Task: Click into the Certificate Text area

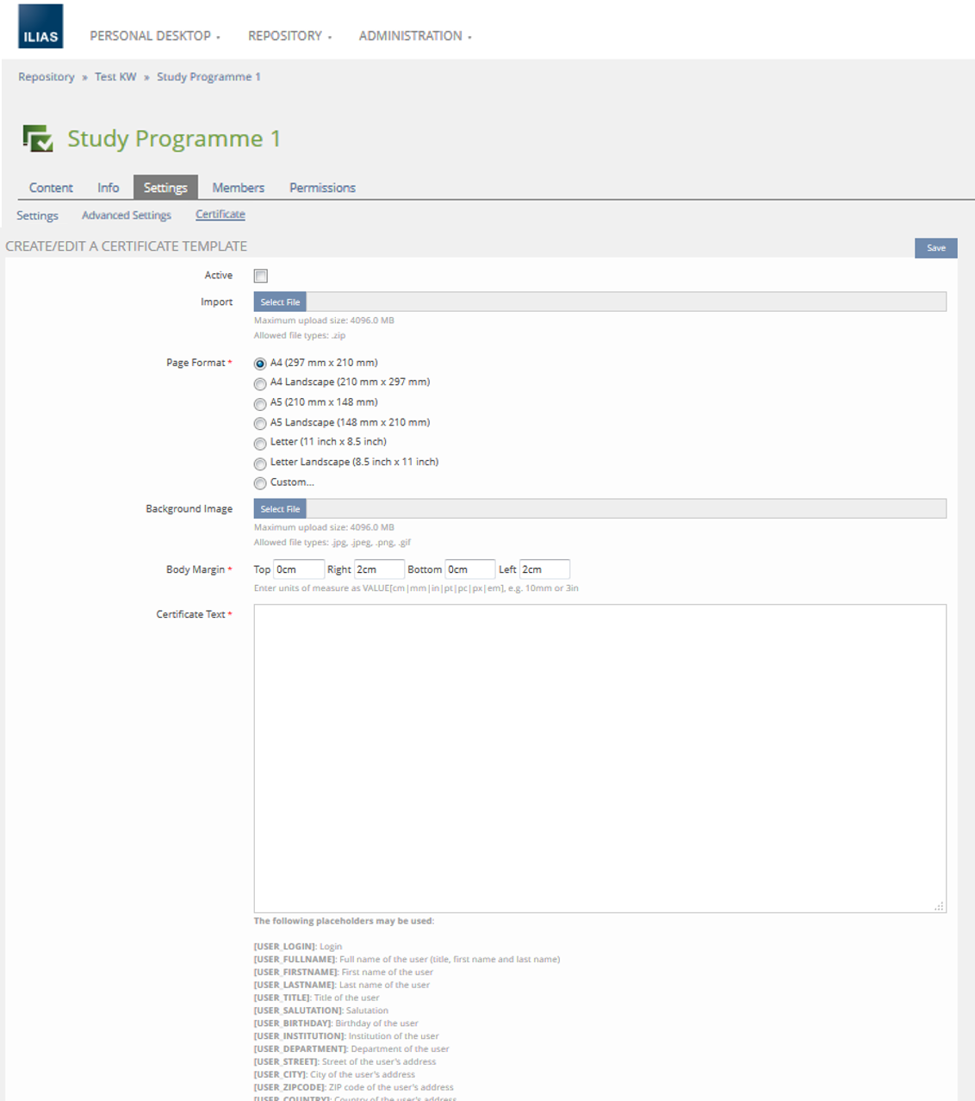Action: [599, 758]
